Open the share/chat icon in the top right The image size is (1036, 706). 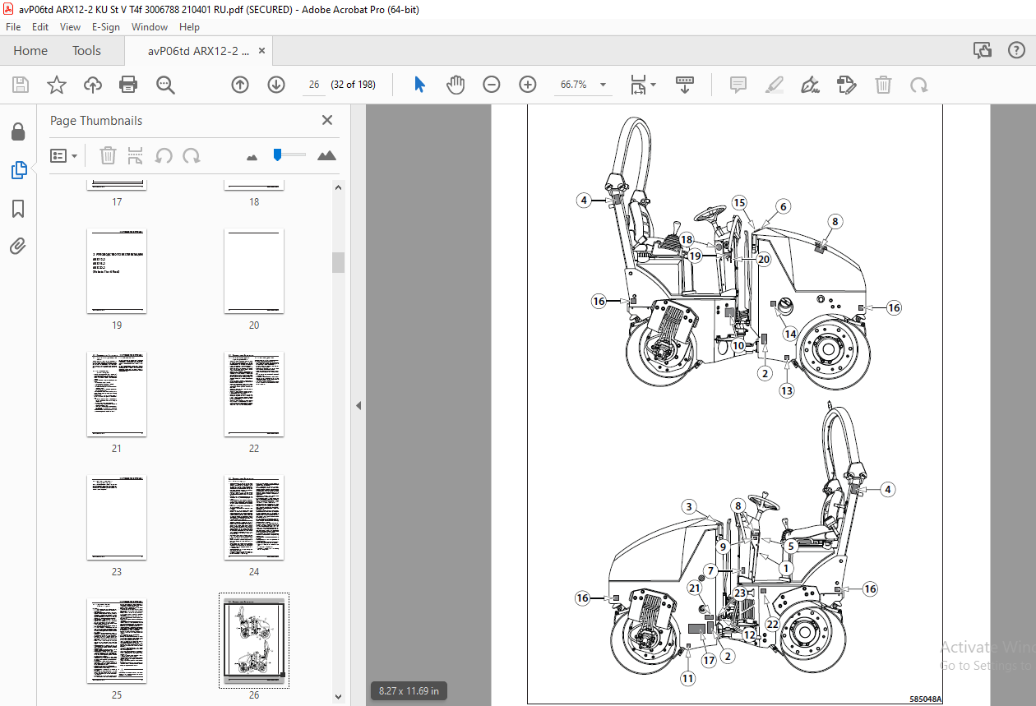click(x=983, y=50)
